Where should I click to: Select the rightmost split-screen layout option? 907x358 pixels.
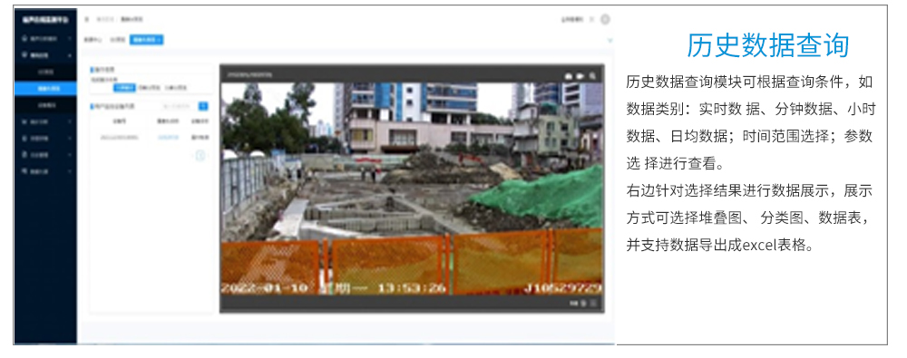tap(176, 88)
